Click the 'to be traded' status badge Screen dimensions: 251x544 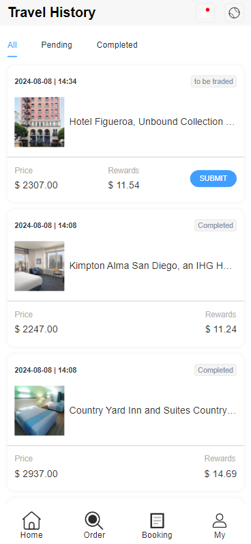[x=213, y=81]
